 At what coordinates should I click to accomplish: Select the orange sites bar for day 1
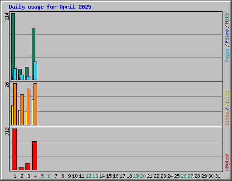(x=15, y=104)
